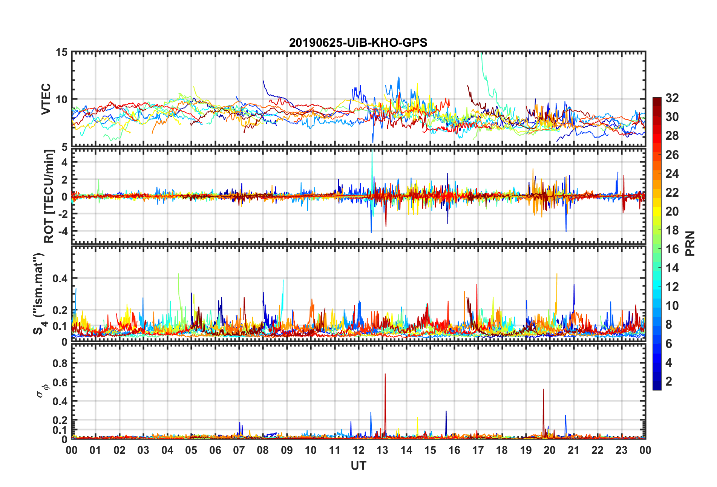Screen dimensions: 717x487
Task: Click the x-axis tick label 06
Action: [x=215, y=450]
